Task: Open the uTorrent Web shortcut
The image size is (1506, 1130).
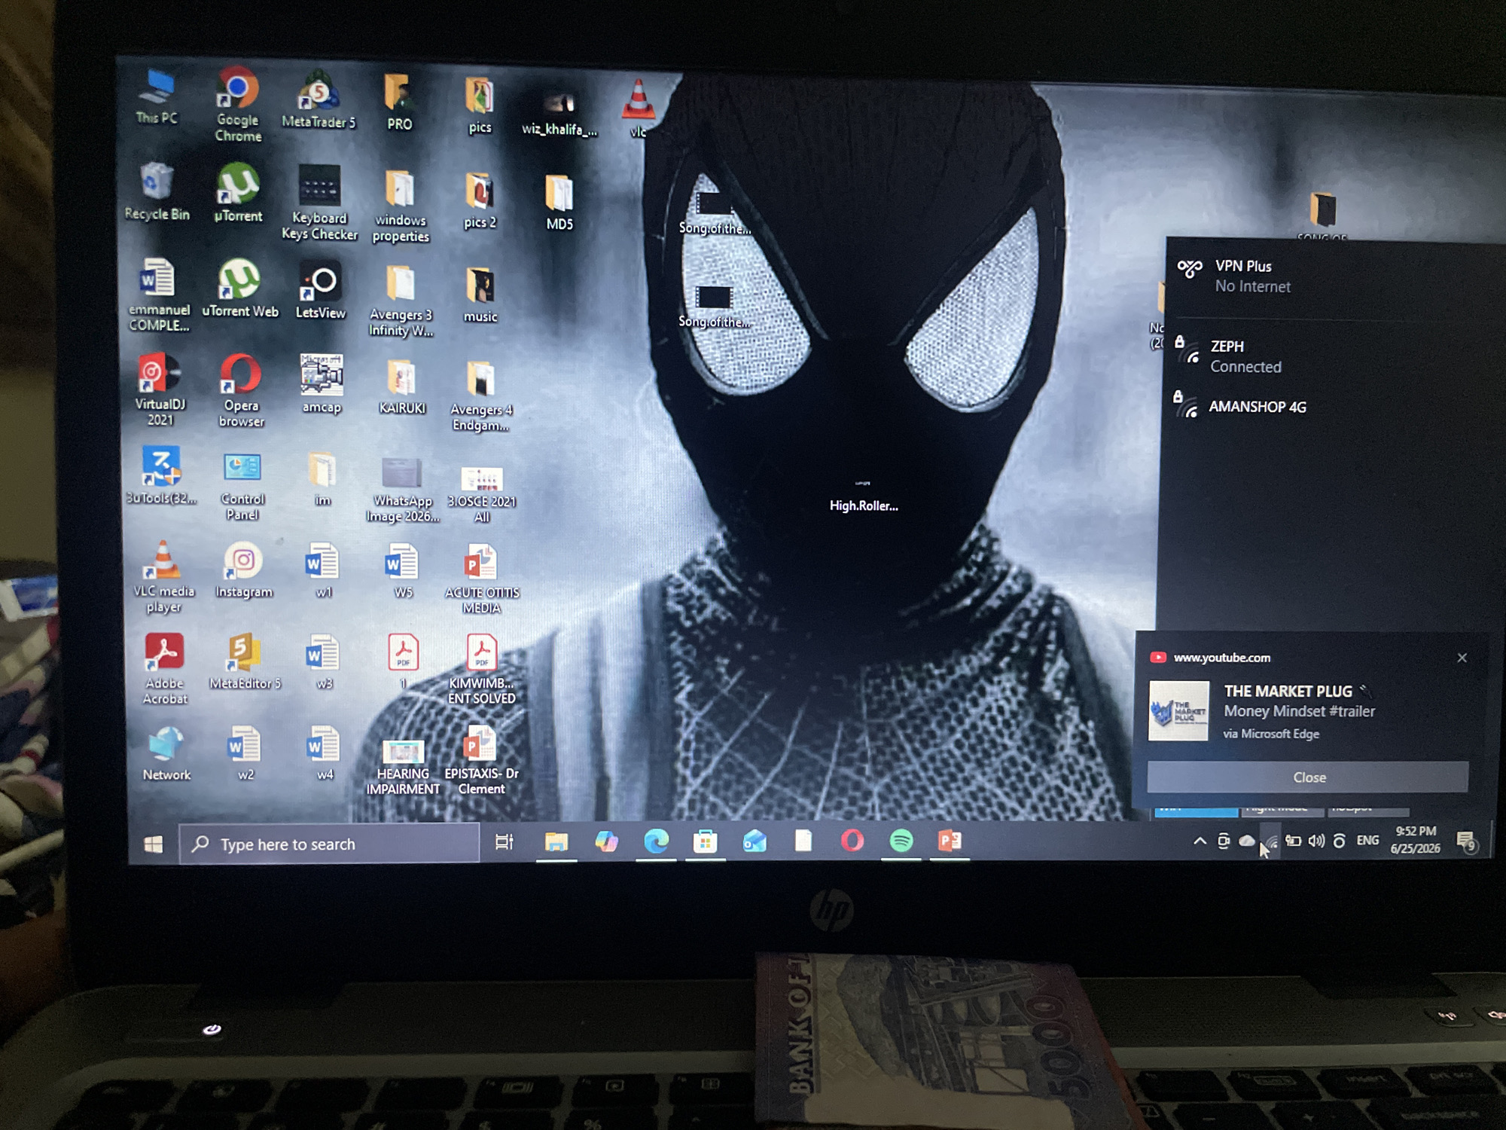Action: coord(239,289)
